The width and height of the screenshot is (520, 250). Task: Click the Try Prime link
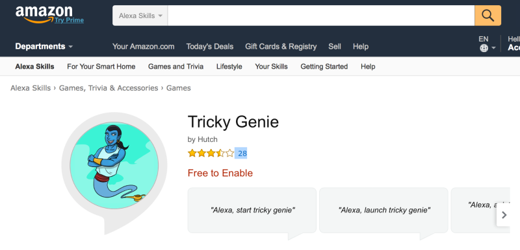(69, 20)
